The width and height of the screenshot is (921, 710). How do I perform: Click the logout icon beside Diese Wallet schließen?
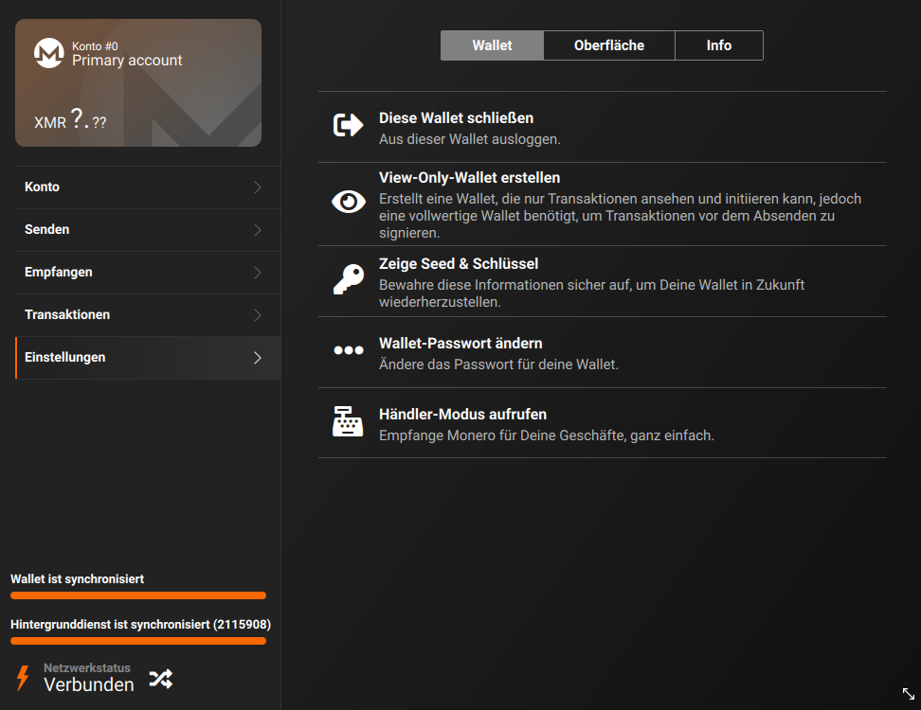tap(349, 124)
